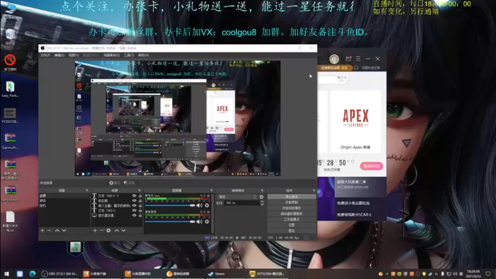Screen dimensions: 496x279
Task: Toggle lock on '文本 (GDI+)' source
Action: pyautogui.click(x=140, y=210)
